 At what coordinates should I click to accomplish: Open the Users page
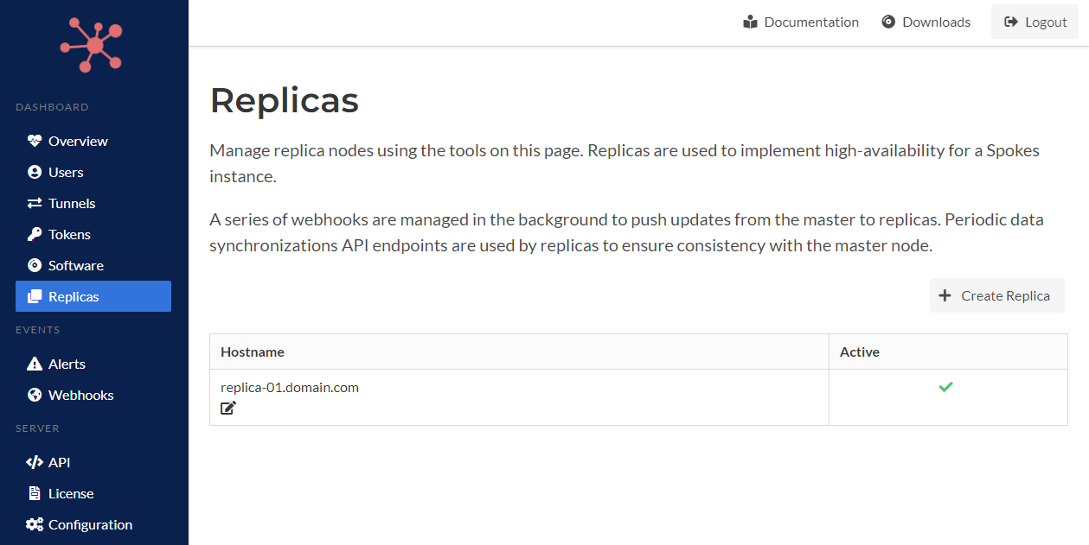coord(66,172)
